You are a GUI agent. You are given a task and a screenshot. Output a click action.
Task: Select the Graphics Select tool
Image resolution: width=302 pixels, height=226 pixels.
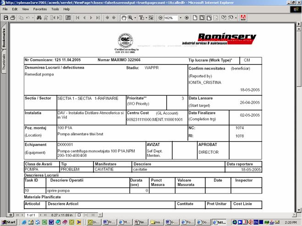click(151, 18)
